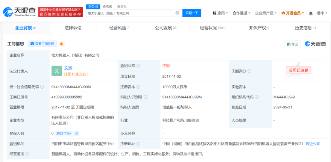This screenshot has width=331, height=162.
Task: Select the 查老板 search tab
Action: (107, 7)
